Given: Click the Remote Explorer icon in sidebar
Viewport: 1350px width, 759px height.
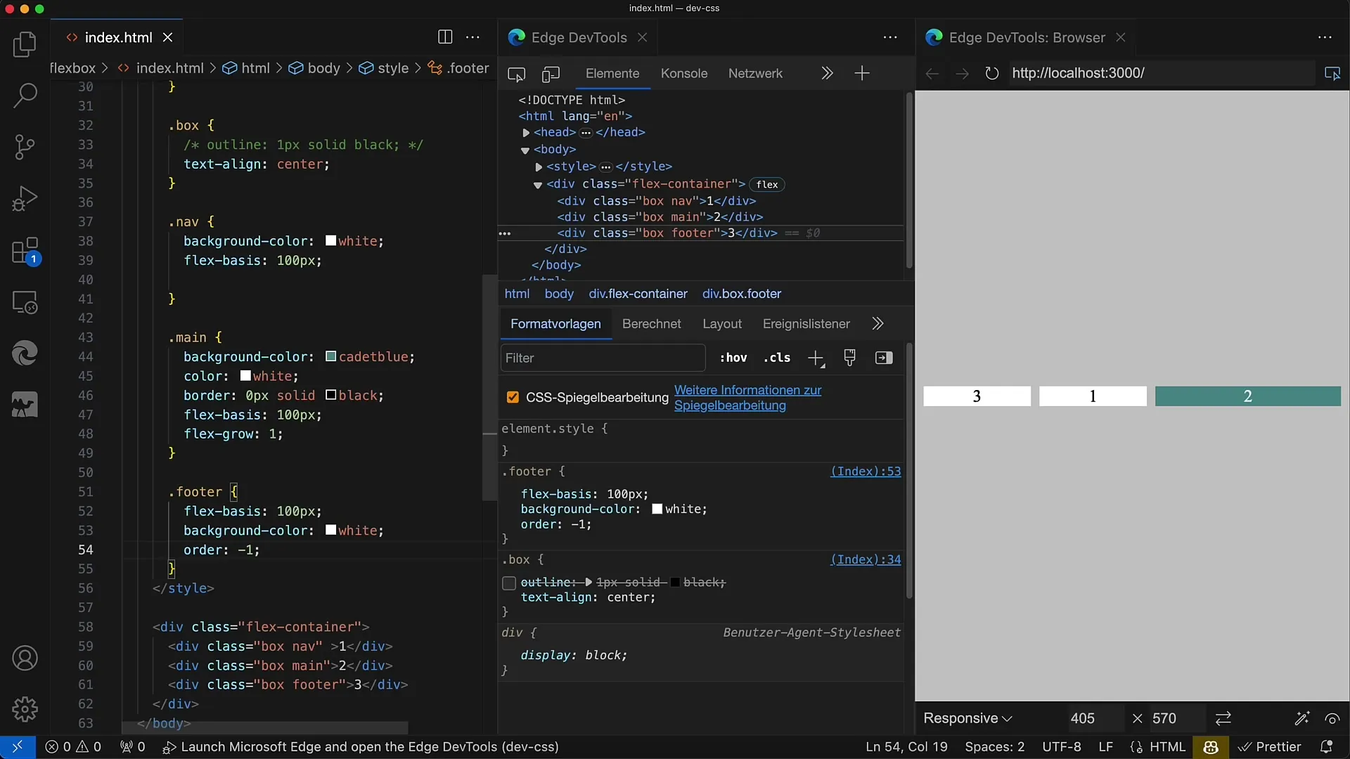Looking at the screenshot, I should point(25,301).
